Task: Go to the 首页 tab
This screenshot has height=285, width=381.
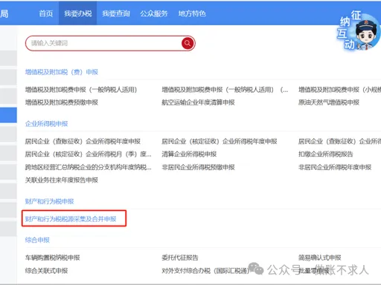Action: click(x=46, y=13)
